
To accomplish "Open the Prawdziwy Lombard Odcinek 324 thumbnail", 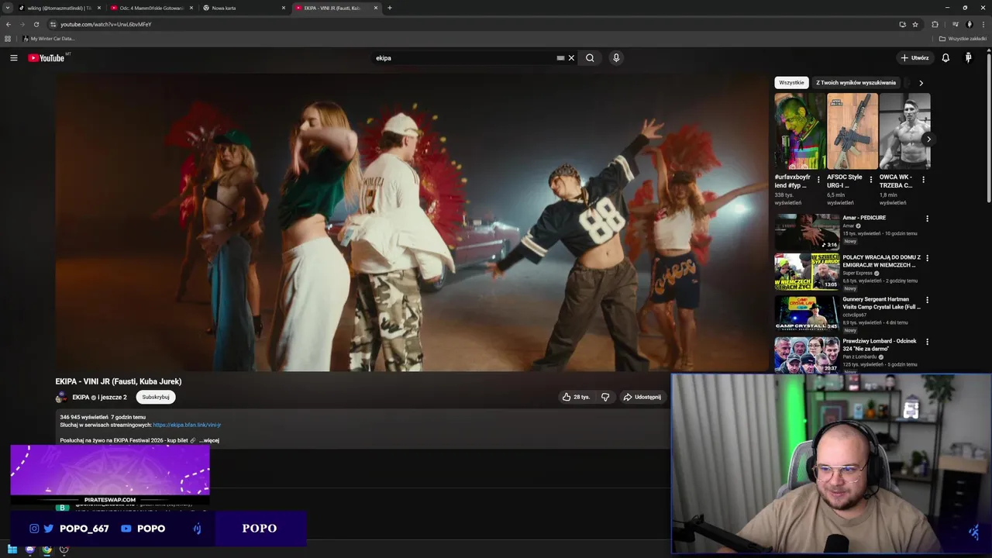I will point(807,355).
